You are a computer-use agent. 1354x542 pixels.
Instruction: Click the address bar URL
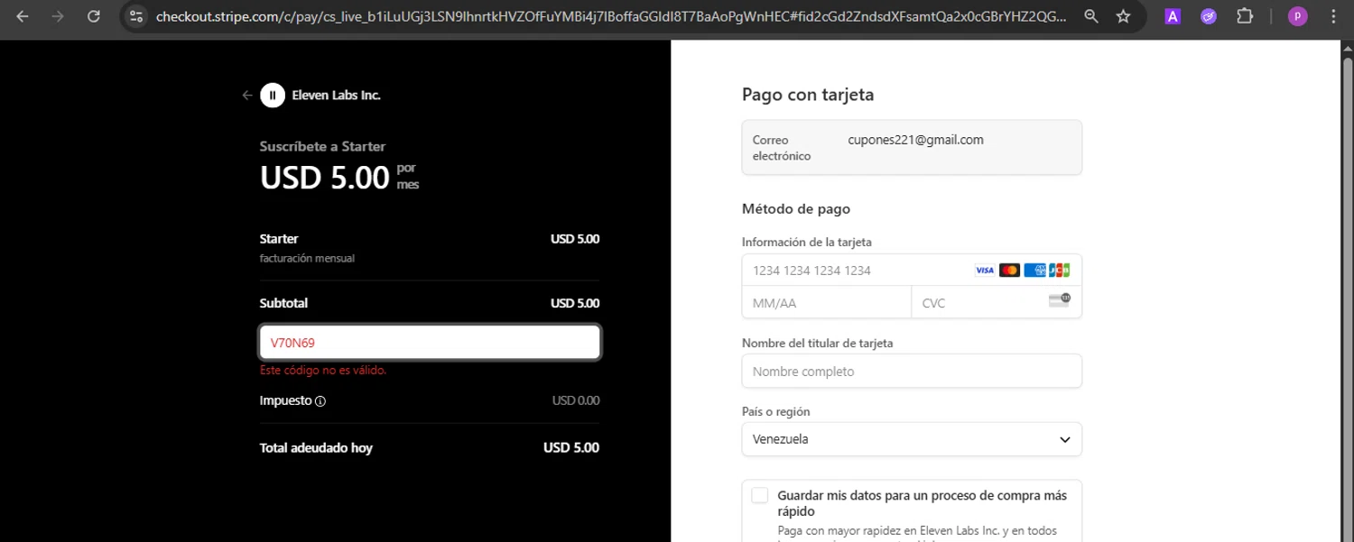click(610, 16)
